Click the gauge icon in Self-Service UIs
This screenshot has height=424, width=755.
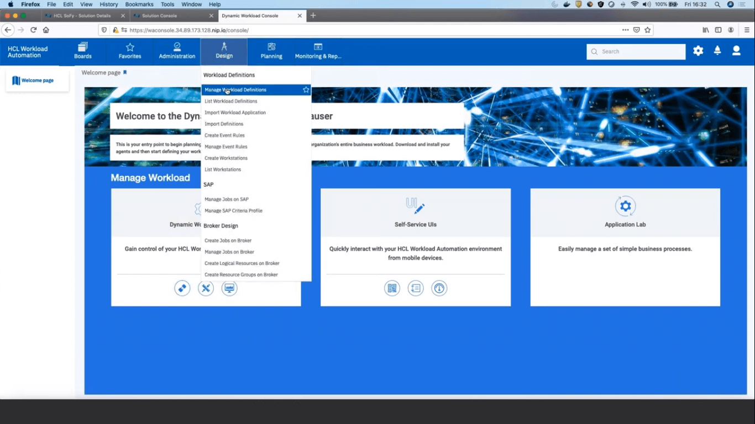coord(439,288)
